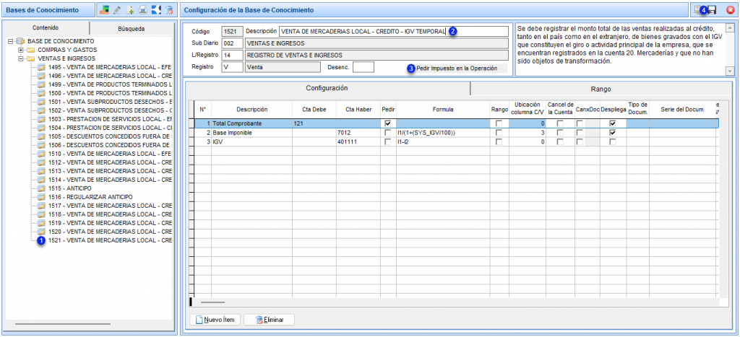Viewport: 740px width, 337px height.
Task: Toggle Despliega checkbox for Base Imponible row
Action: click(613, 133)
